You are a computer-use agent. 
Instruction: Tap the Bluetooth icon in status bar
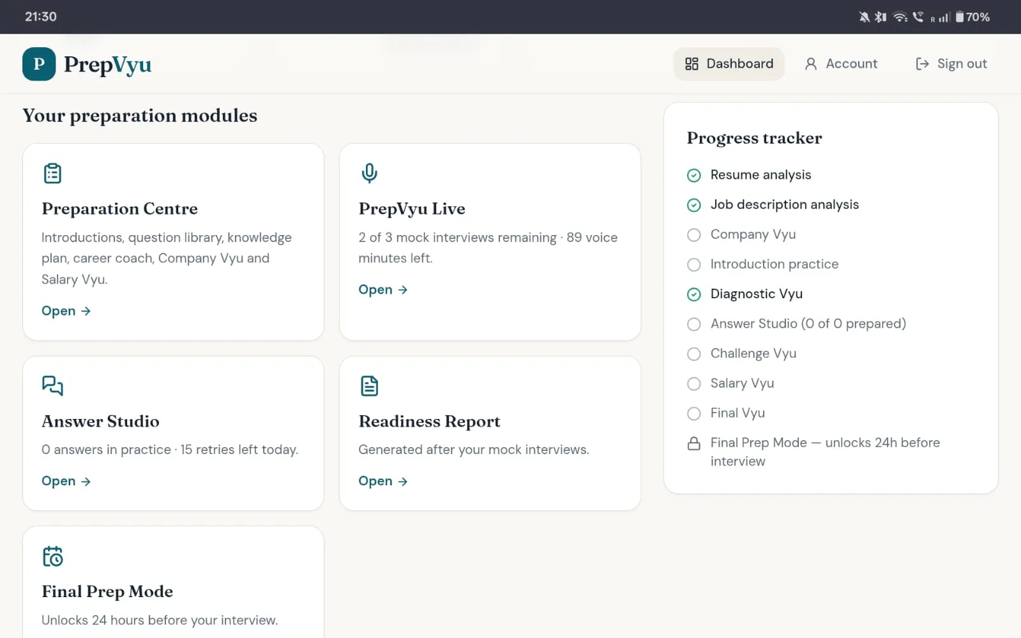pos(881,17)
